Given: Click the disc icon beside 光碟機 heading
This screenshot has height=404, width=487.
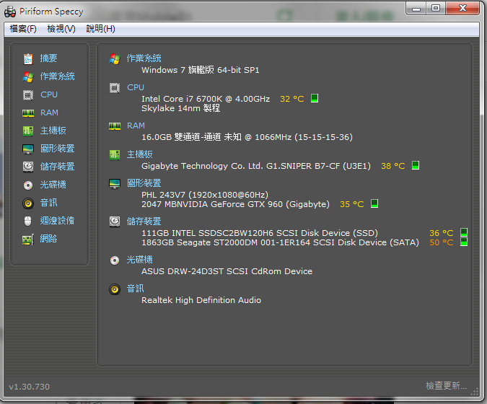Looking at the screenshot, I should pos(115,260).
